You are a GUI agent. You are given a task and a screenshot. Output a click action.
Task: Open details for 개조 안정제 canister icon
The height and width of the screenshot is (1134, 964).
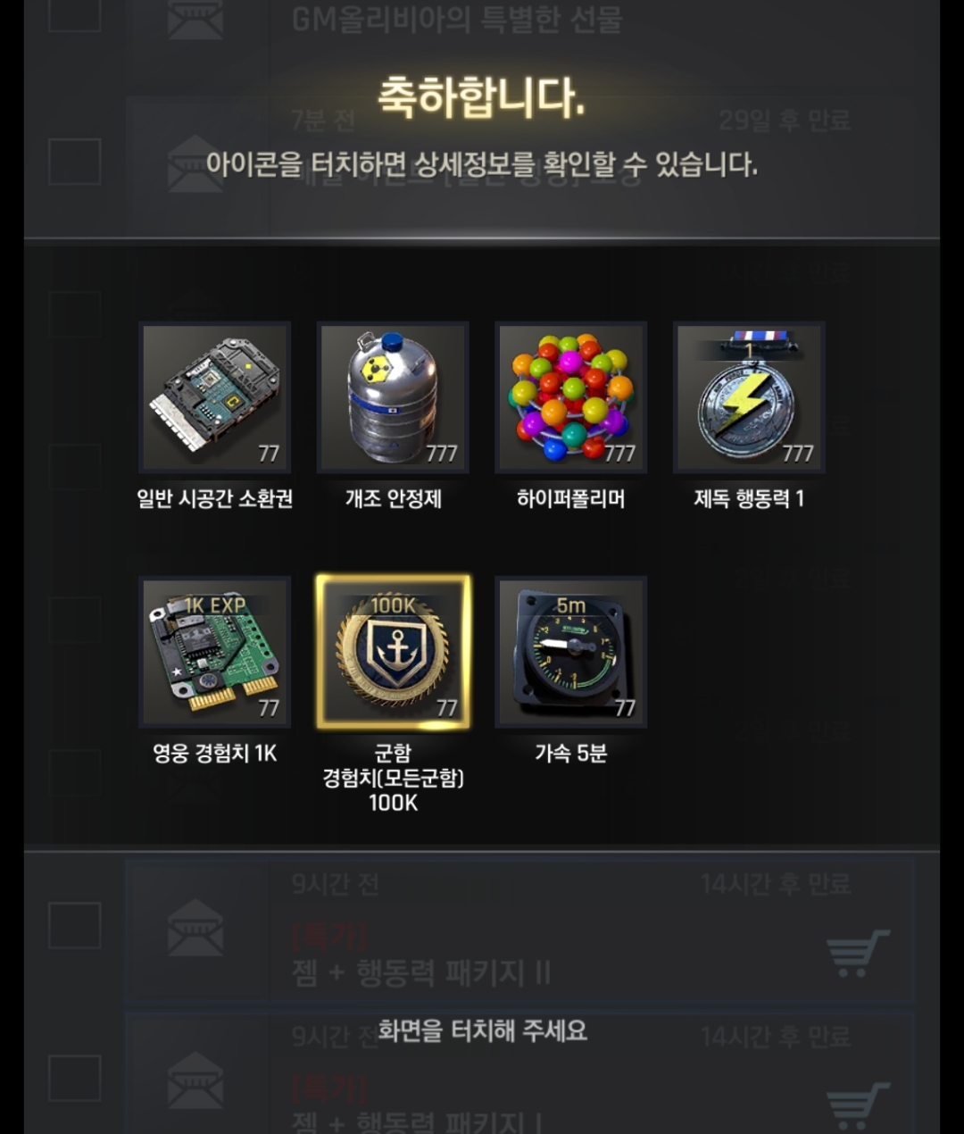(x=393, y=397)
